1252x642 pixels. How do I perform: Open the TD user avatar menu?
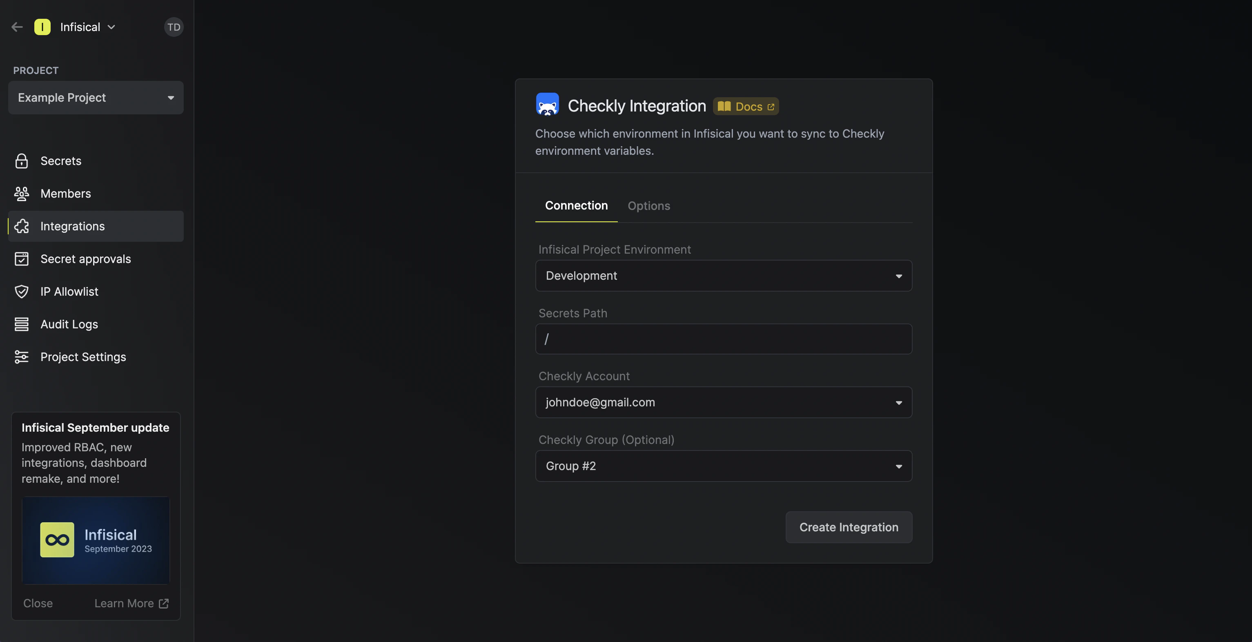click(174, 27)
